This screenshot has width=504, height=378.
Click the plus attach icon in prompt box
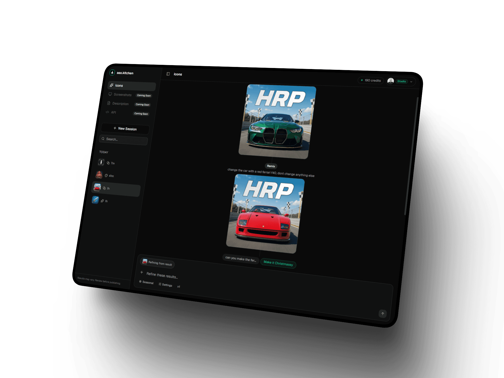(142, 272)
